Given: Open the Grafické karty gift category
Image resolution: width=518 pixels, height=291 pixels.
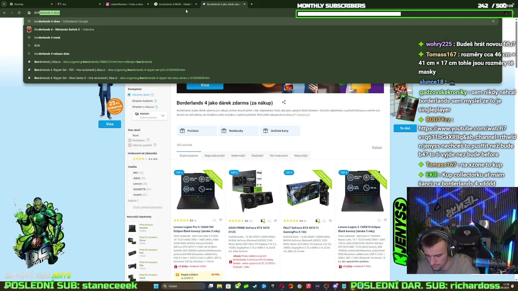Looking at the screenshot, I should [280, 131].
